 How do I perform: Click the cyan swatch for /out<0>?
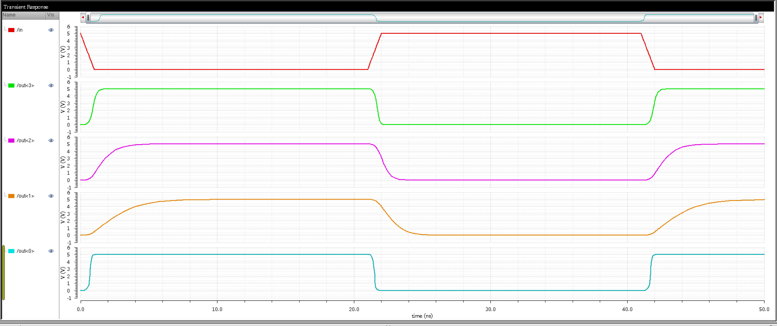(x=11, y=251)
